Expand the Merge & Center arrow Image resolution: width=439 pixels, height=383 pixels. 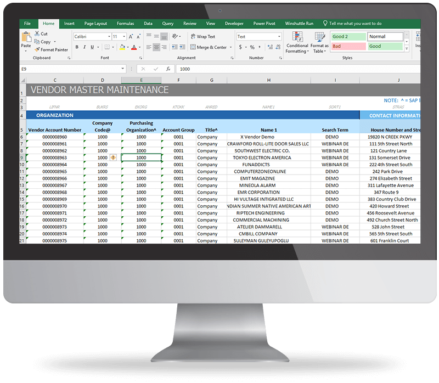(x=230, y=47)
